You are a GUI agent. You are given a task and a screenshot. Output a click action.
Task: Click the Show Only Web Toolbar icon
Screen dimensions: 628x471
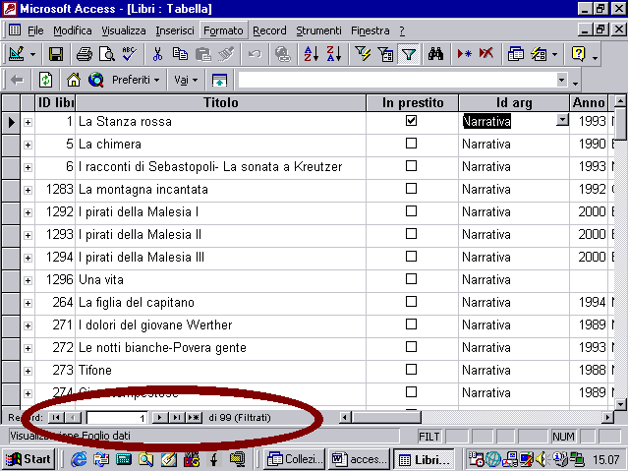[219, 81]
